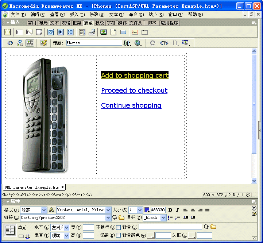Click the Proceed to checkout link
The image size is (263, 243).
[x=134, y=90]
